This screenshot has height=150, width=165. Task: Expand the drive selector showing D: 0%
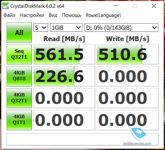[121, 28]
